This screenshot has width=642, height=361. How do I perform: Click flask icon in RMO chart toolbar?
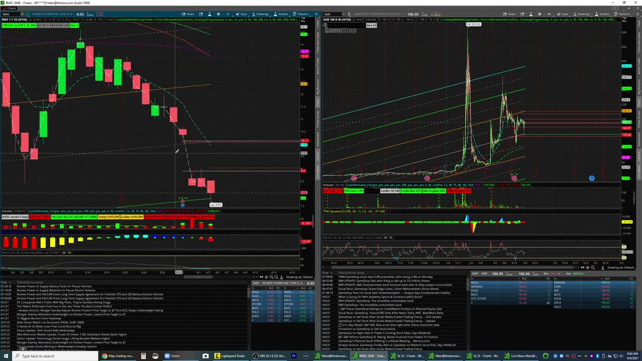[209, 14]
